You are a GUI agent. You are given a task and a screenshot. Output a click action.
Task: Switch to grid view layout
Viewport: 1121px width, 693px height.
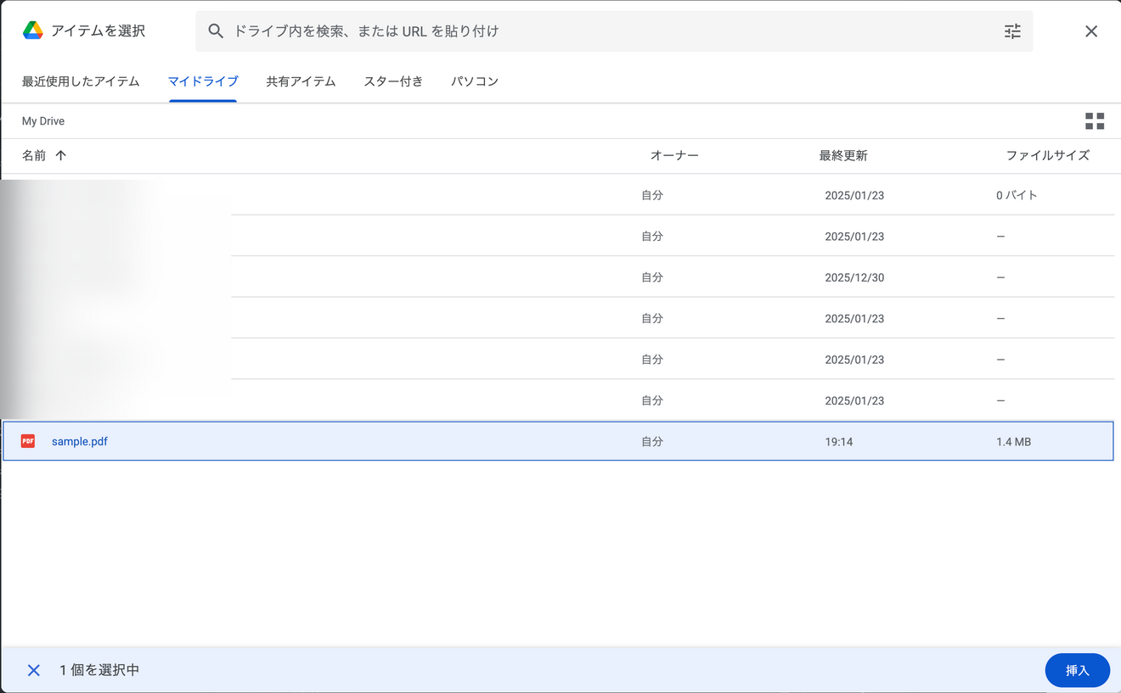pyautogui.click(x=1095, y=121)
